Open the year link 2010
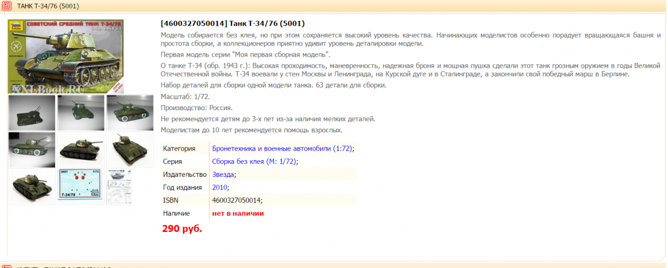Image resolution: width=668 pixels, height=268 pixels. [x=220, y=187]
